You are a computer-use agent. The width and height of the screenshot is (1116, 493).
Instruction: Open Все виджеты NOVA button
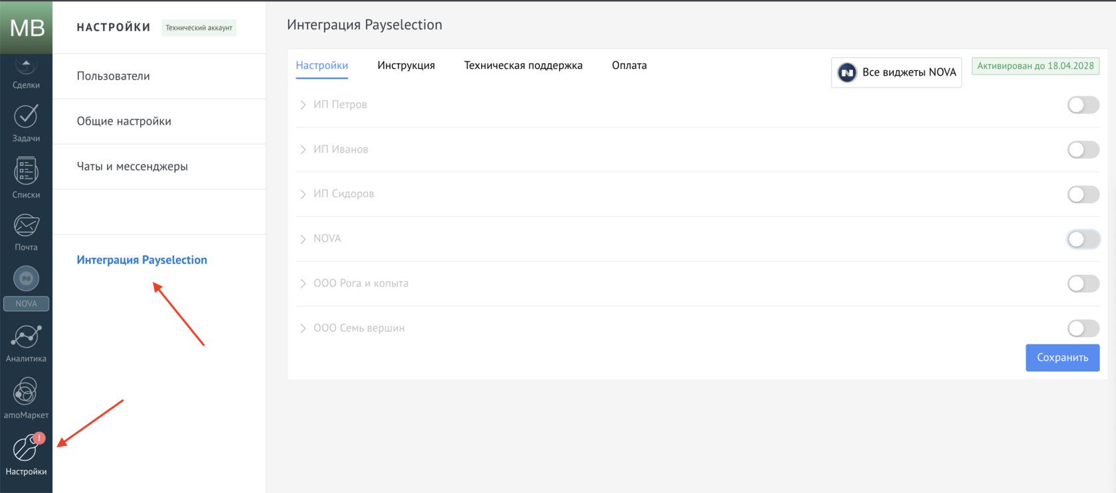coord(896,72)
